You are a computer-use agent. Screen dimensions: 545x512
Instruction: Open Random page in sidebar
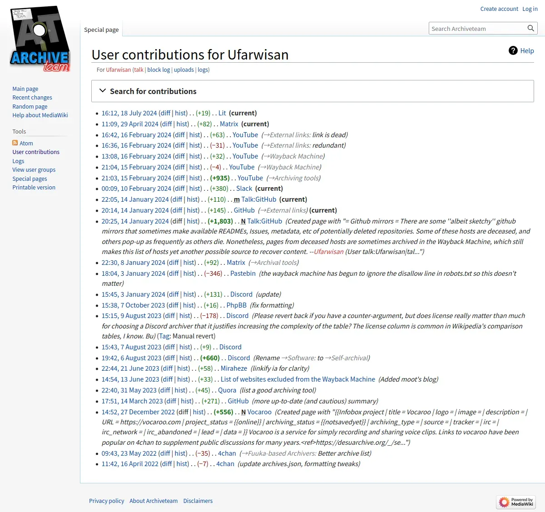click(x=30, y=106)
